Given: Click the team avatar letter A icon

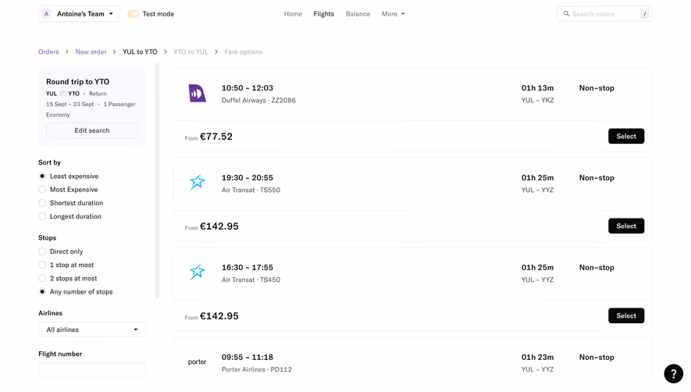Looking at the screenshot, I should (x=46, y=14).
